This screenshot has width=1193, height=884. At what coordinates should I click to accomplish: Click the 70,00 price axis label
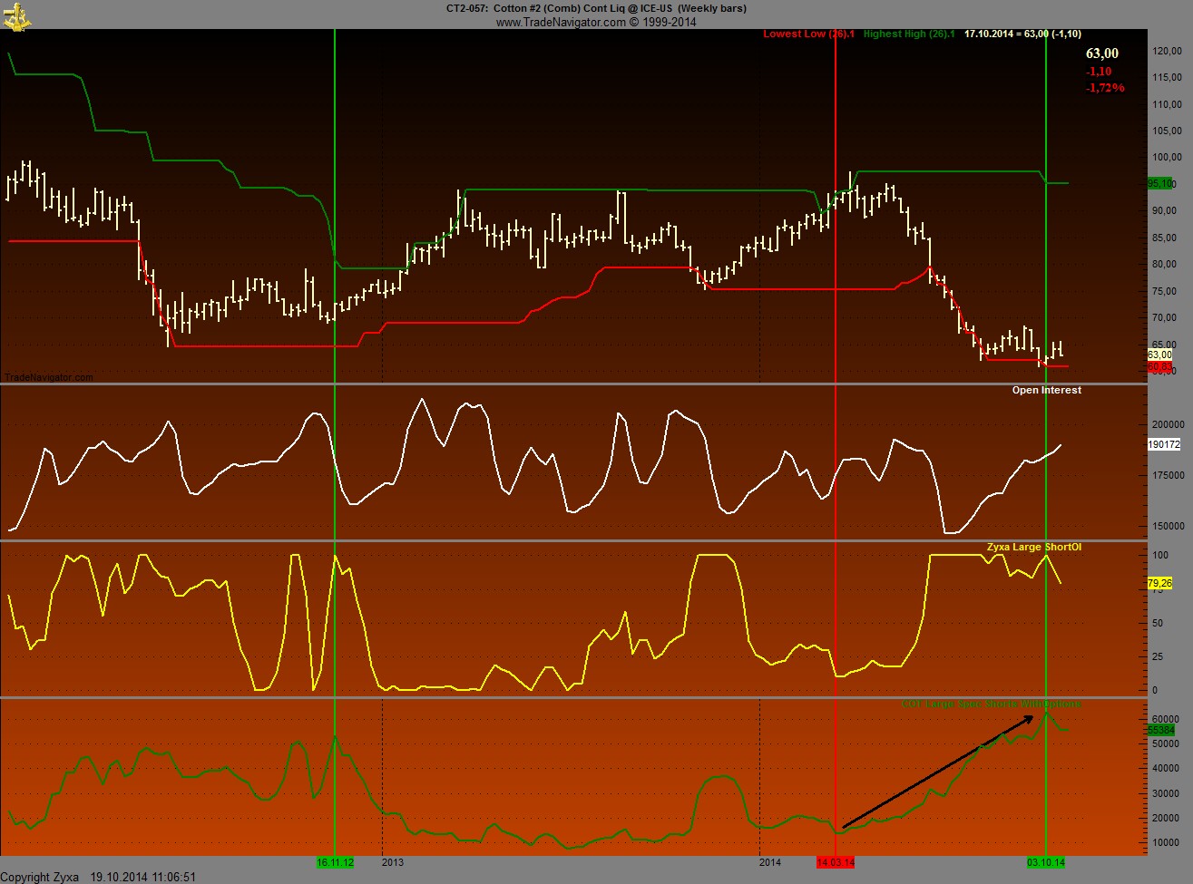[1164, 318]
